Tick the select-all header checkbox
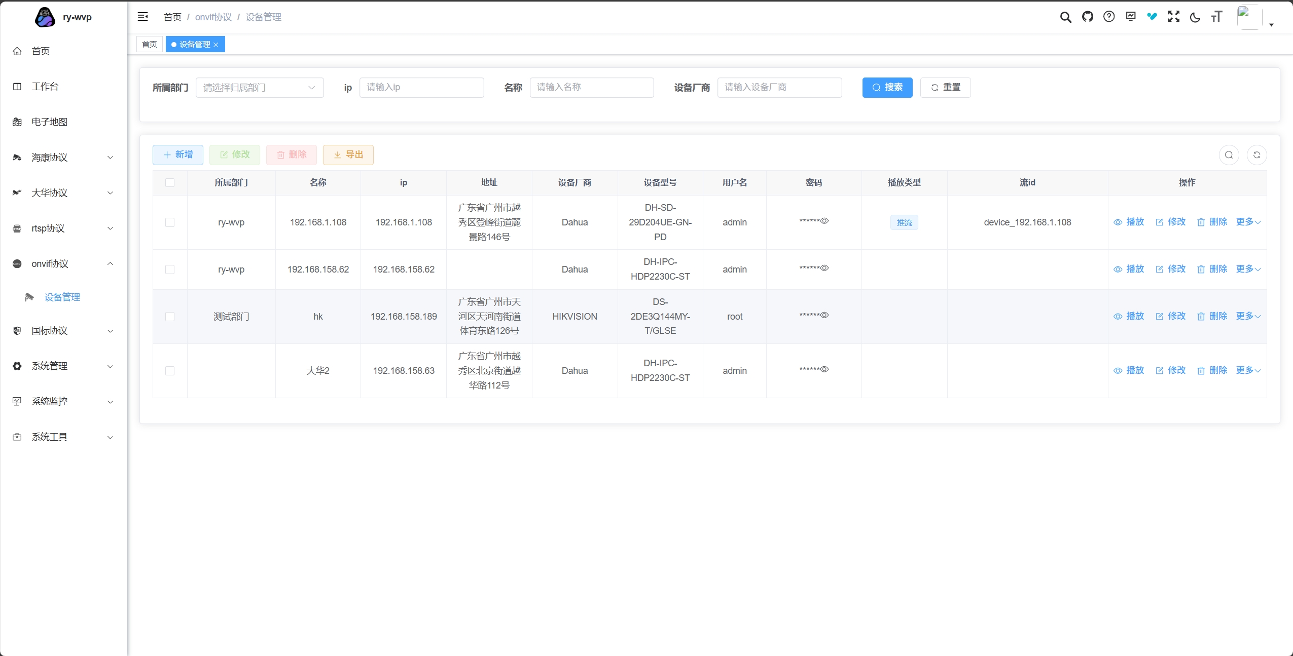Screen dimensions: 1293x656 [x=170, y=183]
